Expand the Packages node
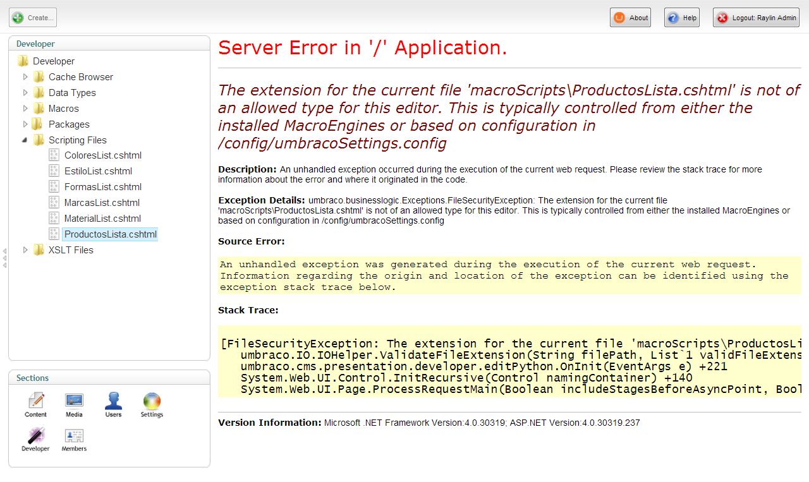Viewport: 809px width, 482px height. [25, 124]
